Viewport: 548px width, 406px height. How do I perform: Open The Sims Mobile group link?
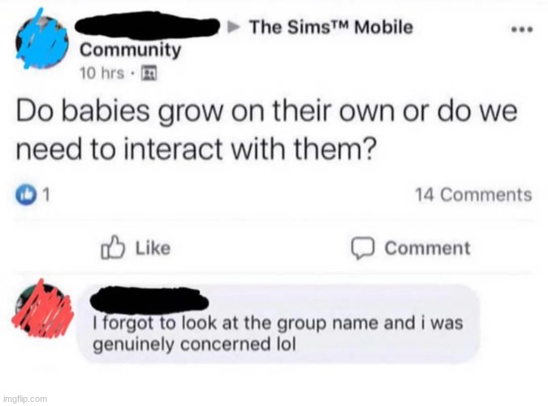tap(331, 27)
